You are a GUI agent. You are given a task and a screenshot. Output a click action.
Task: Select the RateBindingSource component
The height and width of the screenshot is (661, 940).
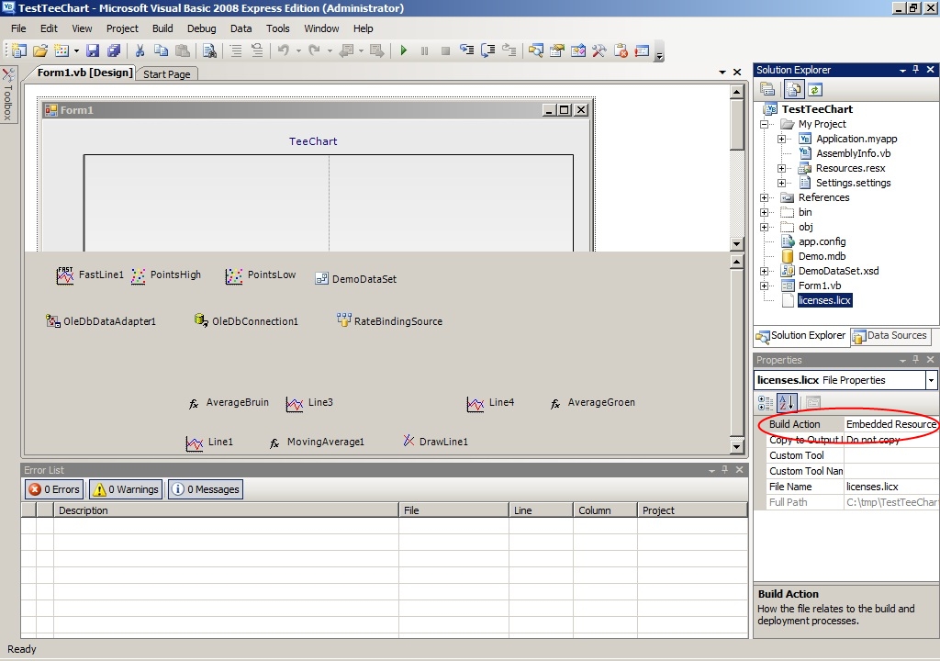[389, 321]
